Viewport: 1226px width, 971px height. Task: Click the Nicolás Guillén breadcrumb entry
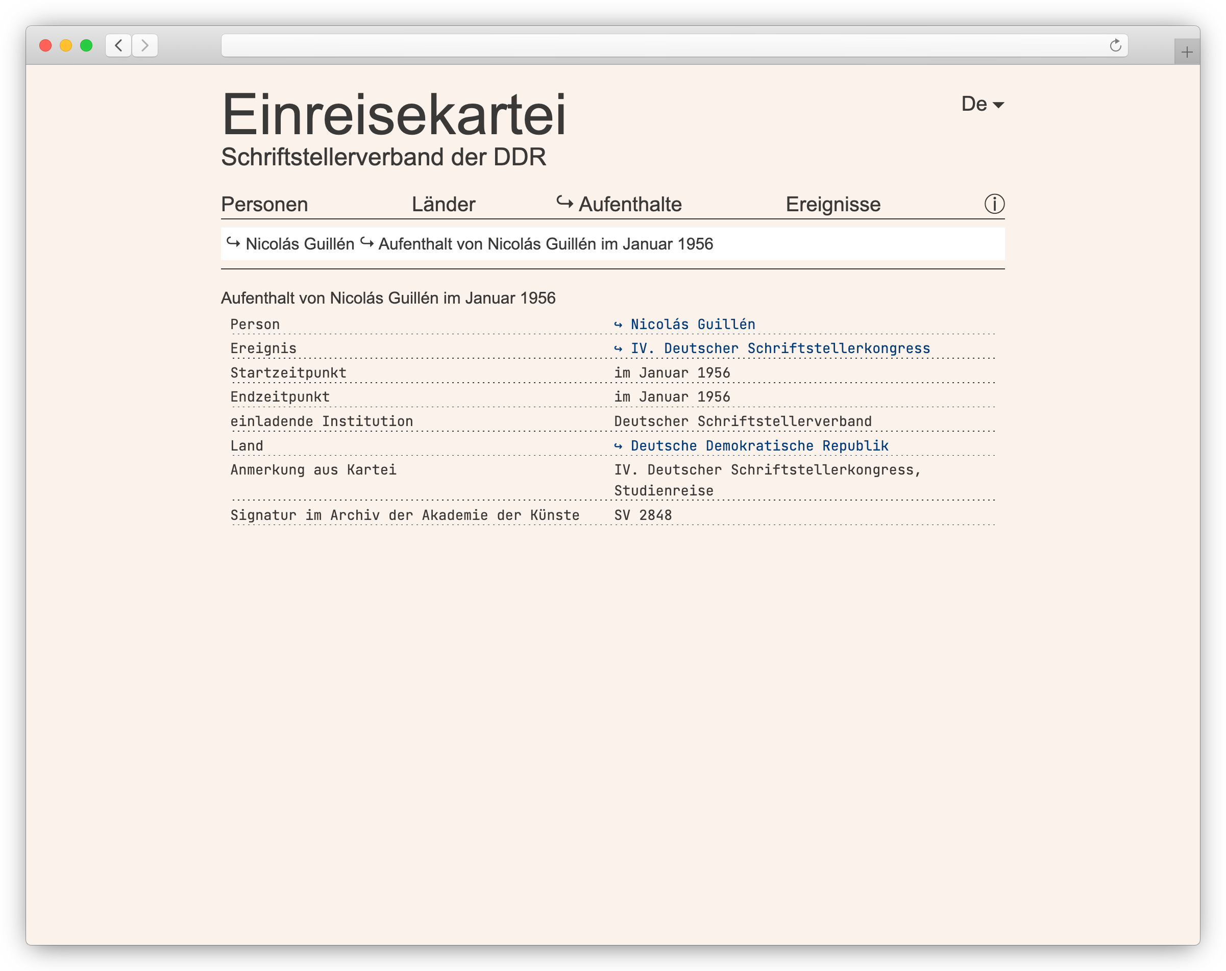pos(300,244)
